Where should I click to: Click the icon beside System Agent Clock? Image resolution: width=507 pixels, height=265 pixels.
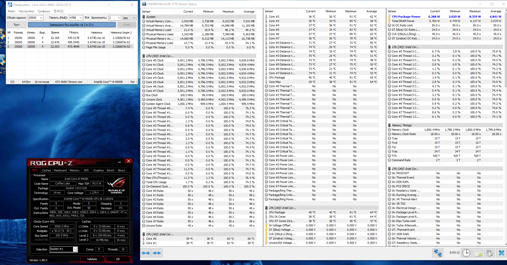pos(144,104)
